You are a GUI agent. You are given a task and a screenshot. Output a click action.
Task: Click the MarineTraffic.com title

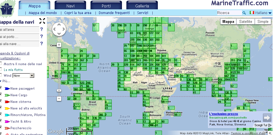(x=240, y=3)
